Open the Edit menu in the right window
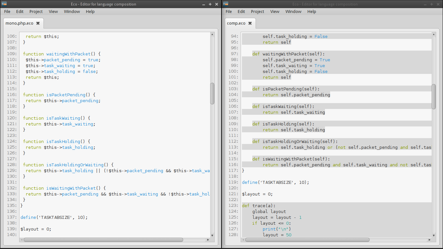 point(241,11)
